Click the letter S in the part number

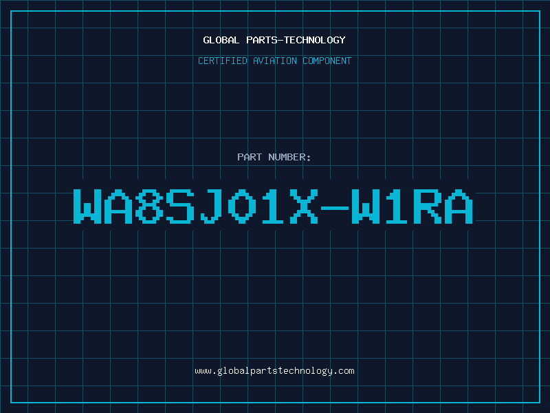pos(180,206)
